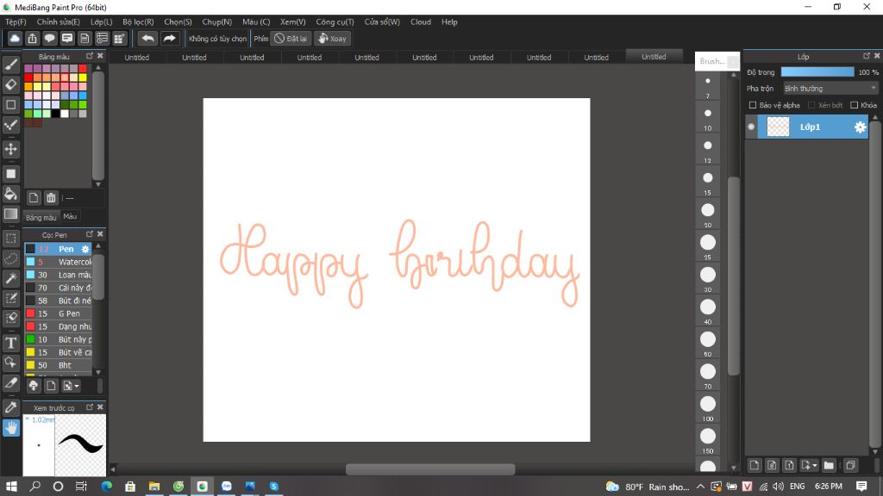
Task: Toggle visibility of Lớp1 layer
Action: tap(751, 127)
